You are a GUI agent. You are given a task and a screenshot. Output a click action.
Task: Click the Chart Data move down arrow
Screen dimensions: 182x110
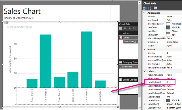pos(125,28)
